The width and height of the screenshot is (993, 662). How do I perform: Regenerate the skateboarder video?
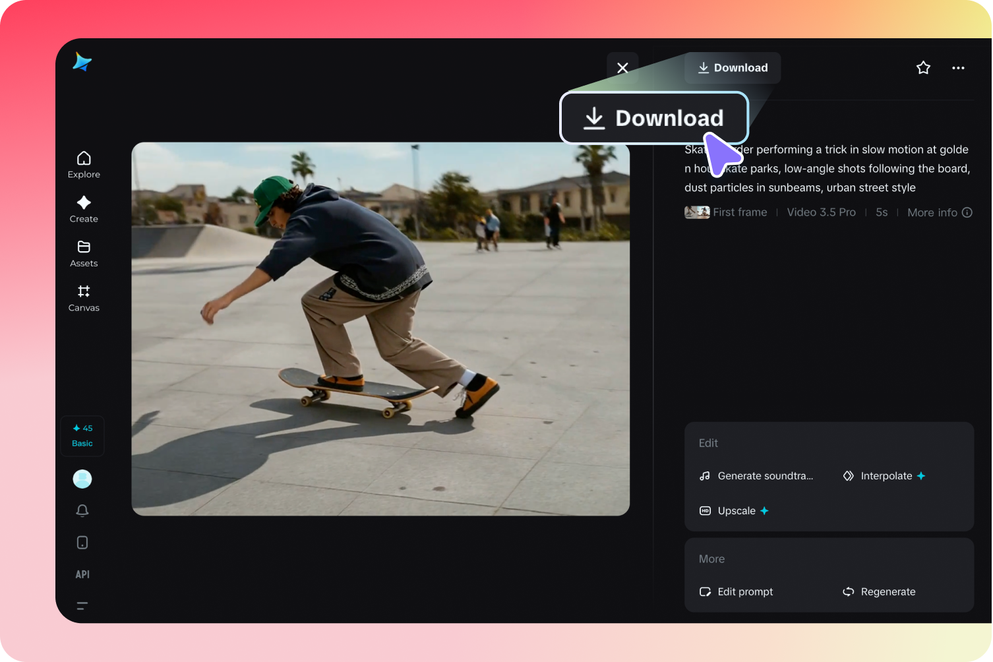coord(879,591)
